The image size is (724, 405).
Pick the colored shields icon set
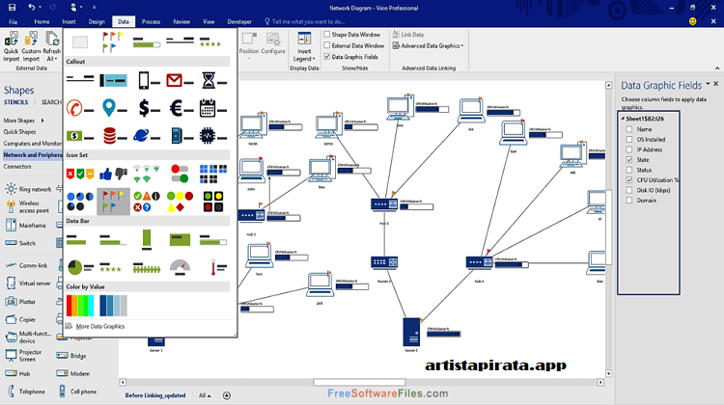80,174
